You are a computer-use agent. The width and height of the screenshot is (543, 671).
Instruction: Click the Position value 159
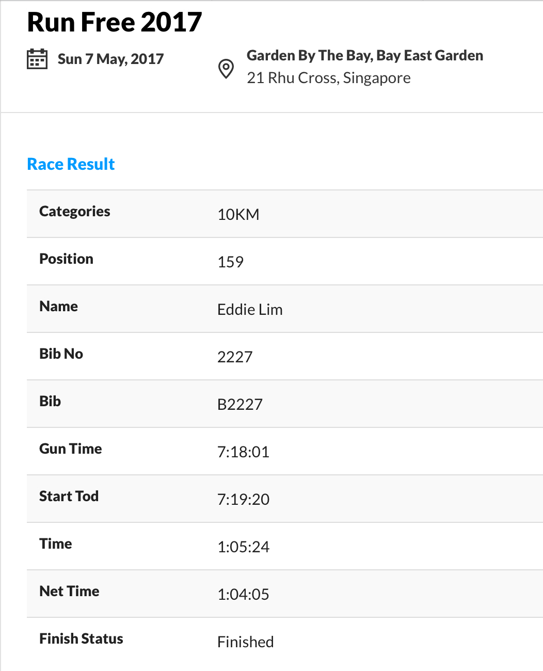230,262
